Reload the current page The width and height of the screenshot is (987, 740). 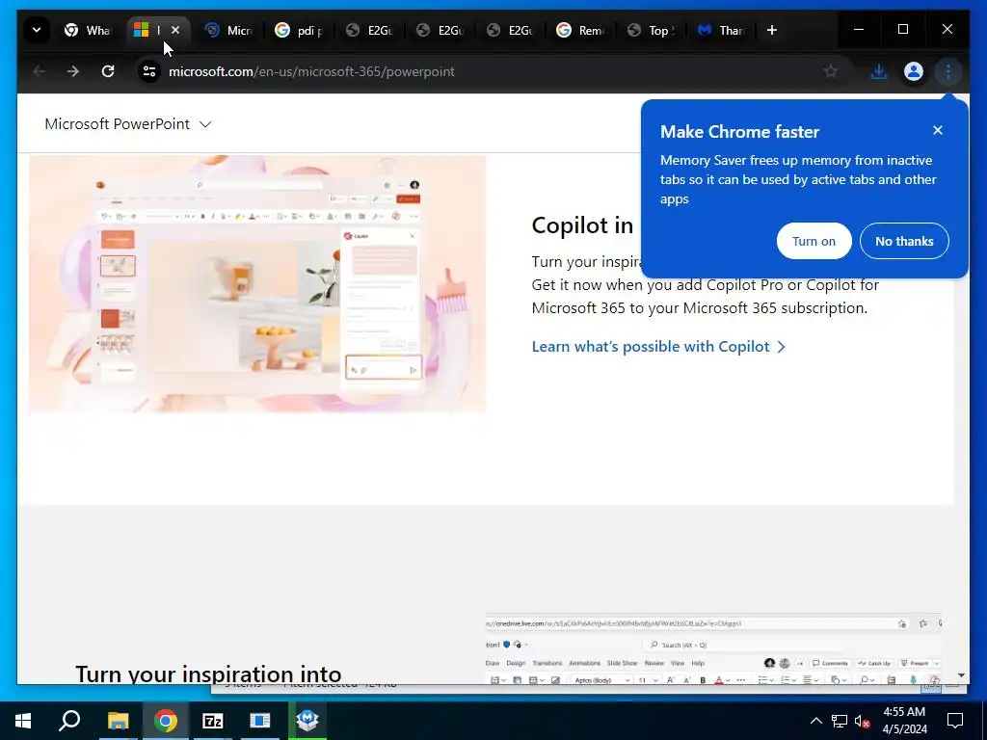coord(108,71)
